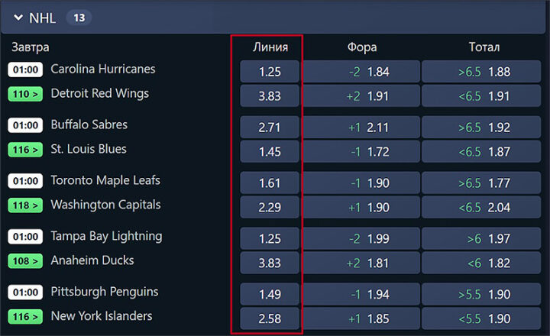Expand the 118 > markets for Toronto game
Viewport: 550px width, 336px height.
point(25,205)
